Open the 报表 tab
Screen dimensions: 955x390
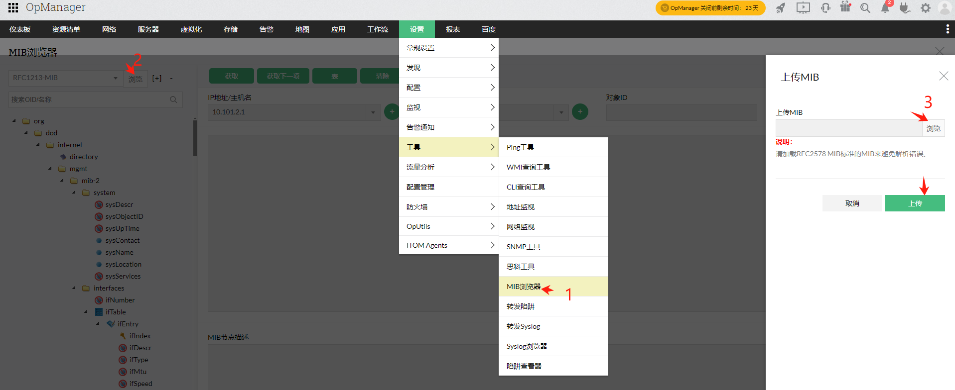(453, 29)
